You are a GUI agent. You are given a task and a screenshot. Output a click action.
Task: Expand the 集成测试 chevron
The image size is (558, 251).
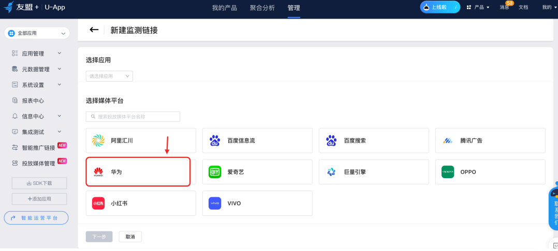(60, 132)
